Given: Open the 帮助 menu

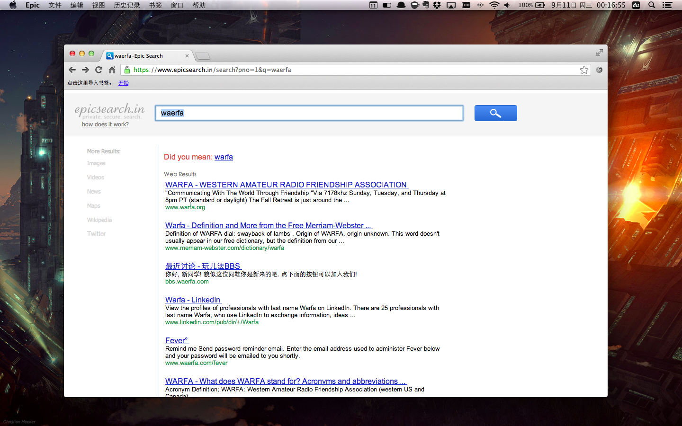Looking at the screenshot, I should [x=199, y=5].
